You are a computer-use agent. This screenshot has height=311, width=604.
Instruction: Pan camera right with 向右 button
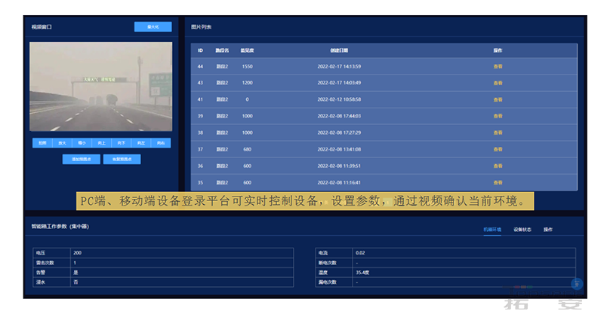pyautogui.click(x=160, y=143)
